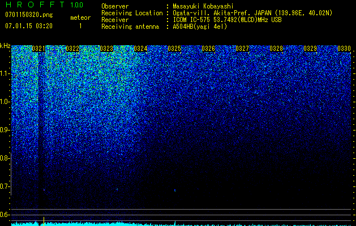Click the Receiving antenna label
Image resolution: width=356 pixels, height=226 pixels.
click(x=130, y=27)
